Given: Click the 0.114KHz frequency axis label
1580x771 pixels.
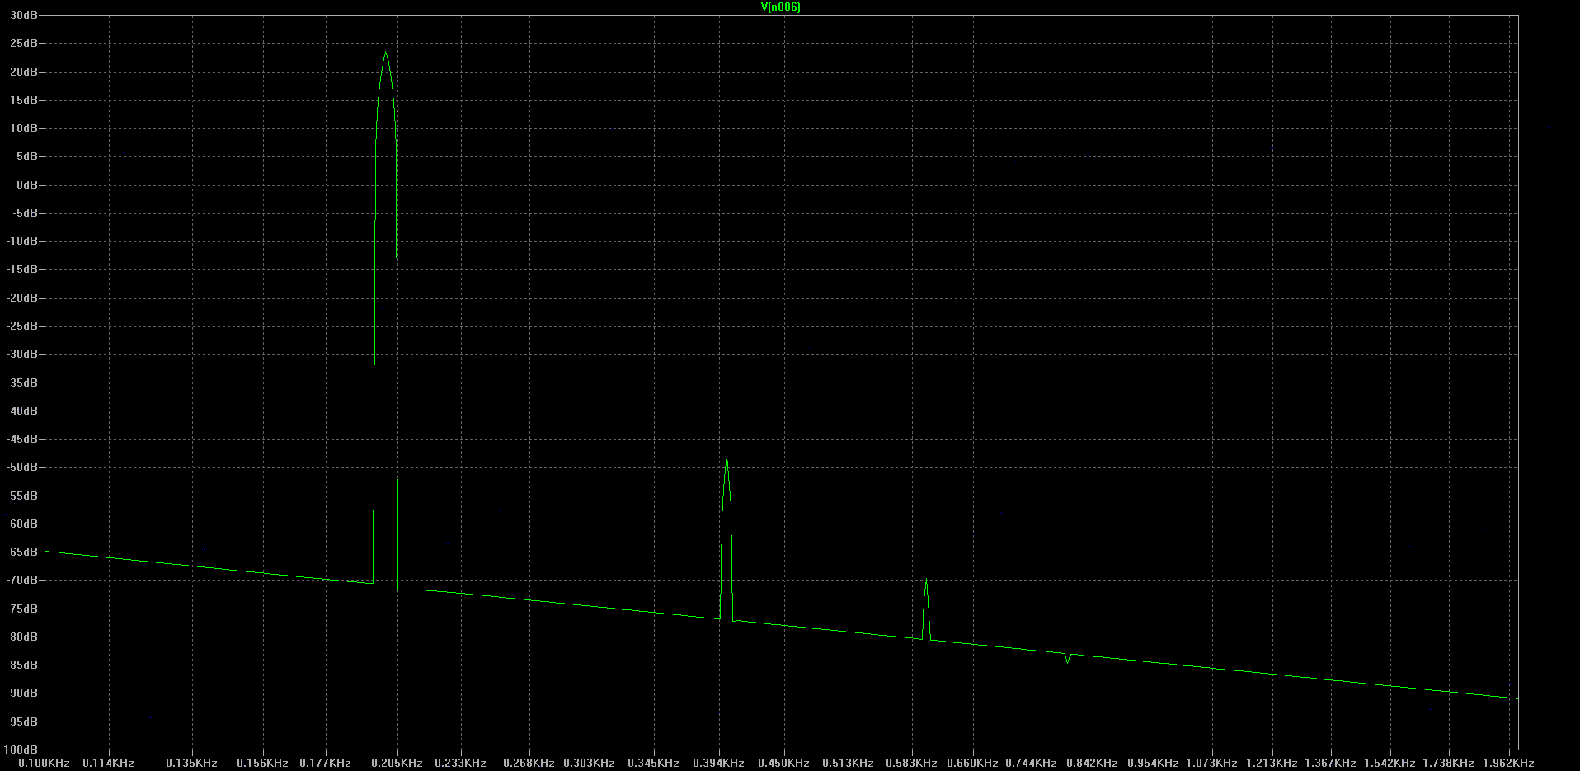Looking at the screenshot, I should (x=109, y=764).
